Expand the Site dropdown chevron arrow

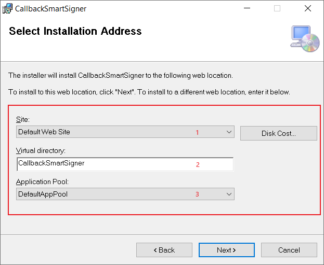[229, 132]
